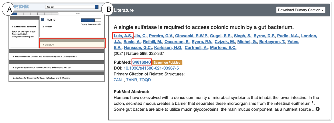Open the Download Primary Citation dropdown

(301, 10)
